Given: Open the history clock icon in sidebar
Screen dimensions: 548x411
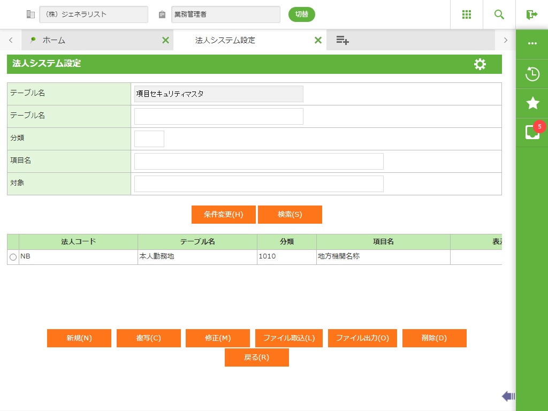Looking at the screenshot, I should coord(532,74).
